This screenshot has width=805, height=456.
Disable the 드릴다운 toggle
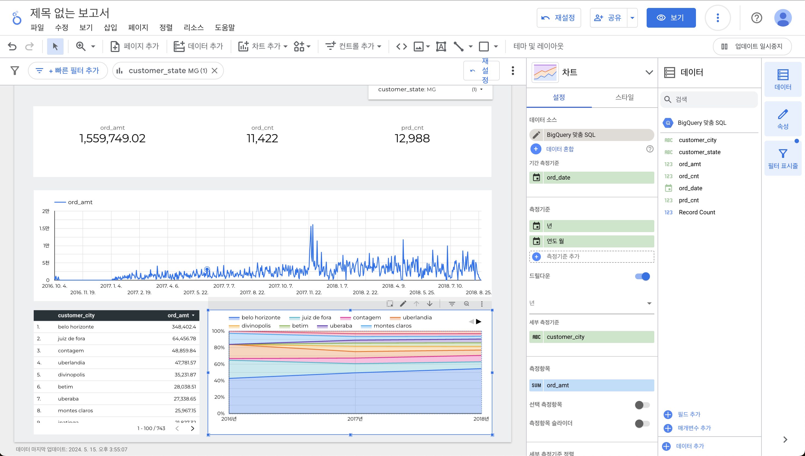(642, 276)
